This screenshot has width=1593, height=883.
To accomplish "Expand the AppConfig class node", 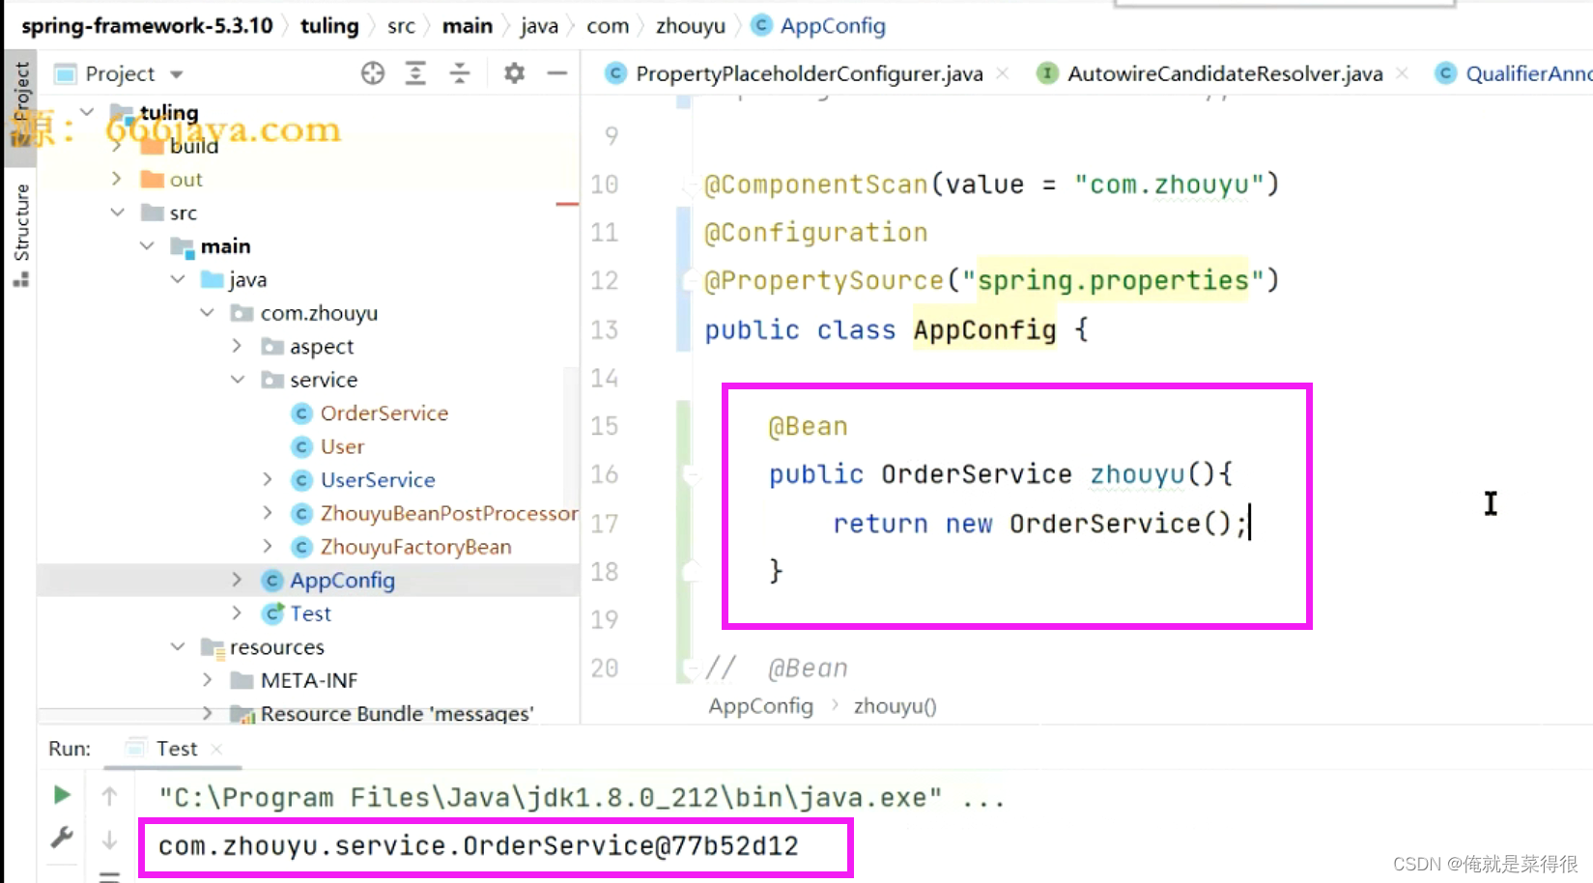I will point(237,580).
